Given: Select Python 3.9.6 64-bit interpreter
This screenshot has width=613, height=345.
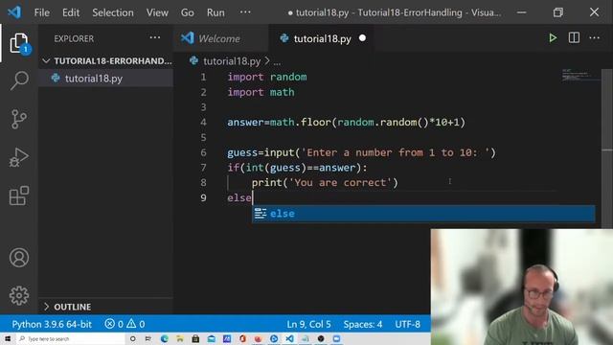Looking at the screenshot, I should pyautogui.click(x=52, y=324).
